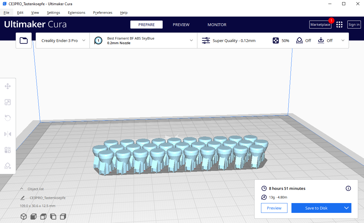Screen dimensions: 364x223
Task: Select the Scale tool in the sidebar
Action: coord(8,102)
